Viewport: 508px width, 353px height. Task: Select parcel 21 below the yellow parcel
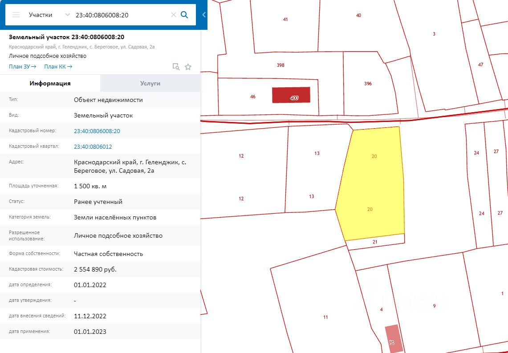375,242
